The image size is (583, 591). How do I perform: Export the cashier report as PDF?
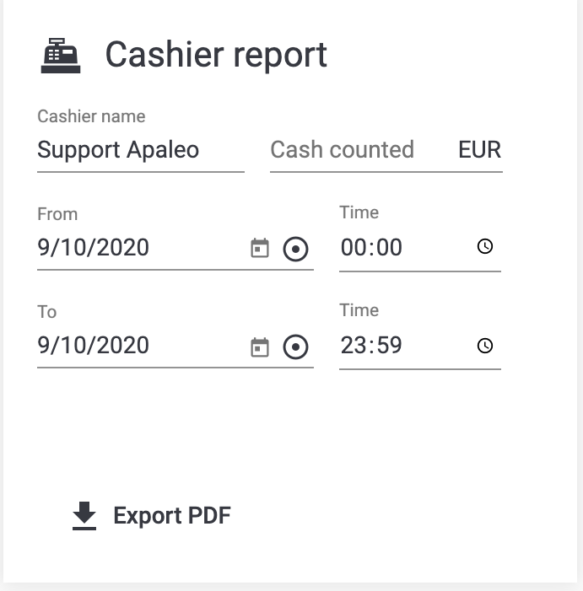pyautogui.click(x=152, y=516)
